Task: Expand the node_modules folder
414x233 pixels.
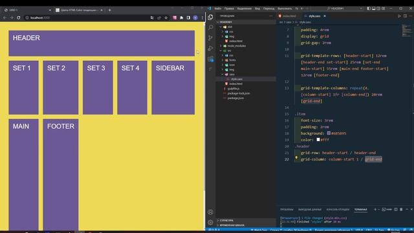Action: pos(221,46)
